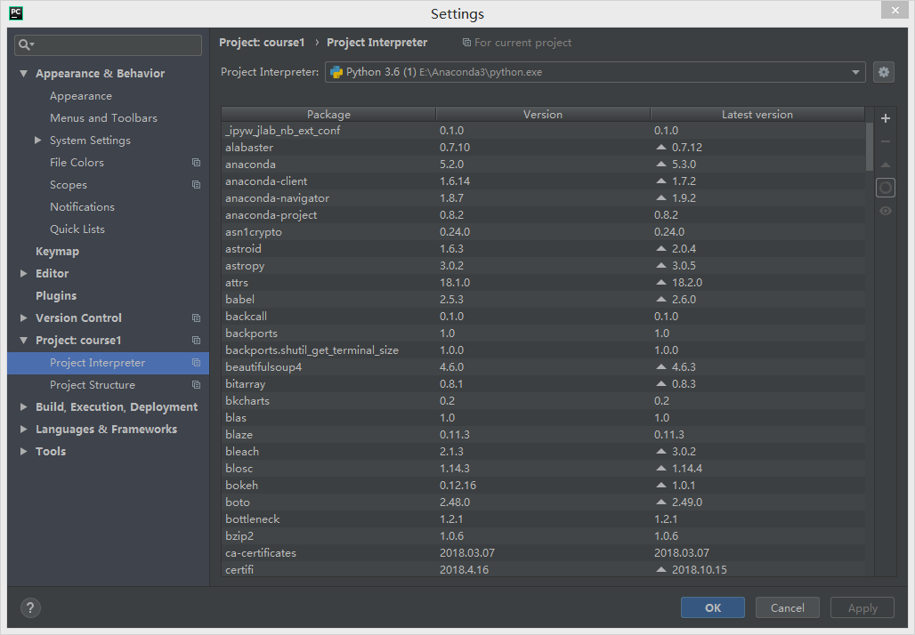The image size is (915, 635).
Task: Sort by the Version column header
Action: [x=543, y=115]
